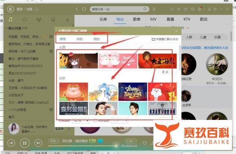Open the 中文DJ radio station
The height and width of the screenshot is (154, 236).
tap(217, 65)
